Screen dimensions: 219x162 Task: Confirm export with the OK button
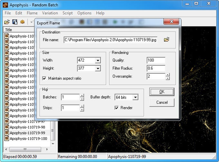(x=162, y=92)
